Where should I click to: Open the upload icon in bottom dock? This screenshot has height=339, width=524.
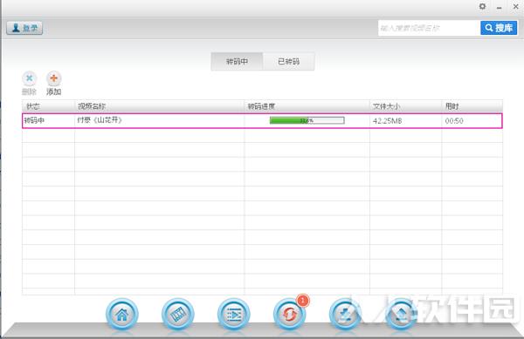(x=401, y=315)
